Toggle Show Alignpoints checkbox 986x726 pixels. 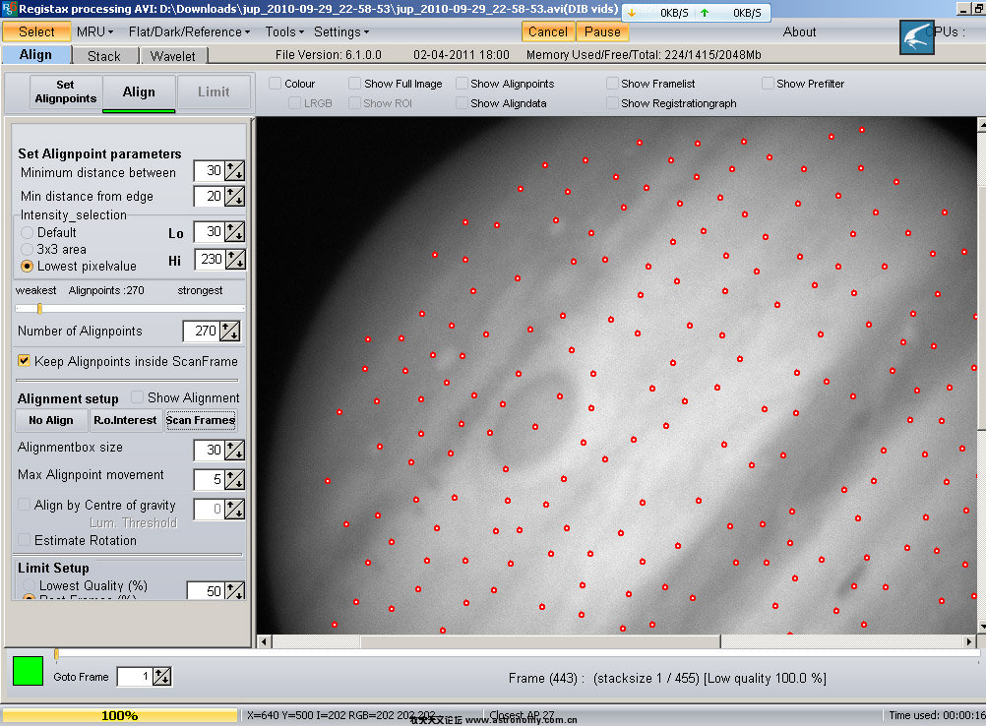click(462, 84)
